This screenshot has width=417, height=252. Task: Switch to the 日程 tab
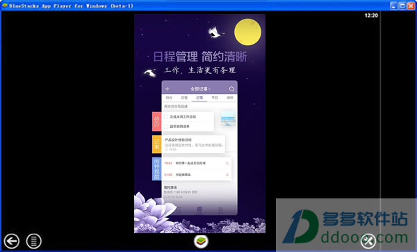(x=184, y=97)
